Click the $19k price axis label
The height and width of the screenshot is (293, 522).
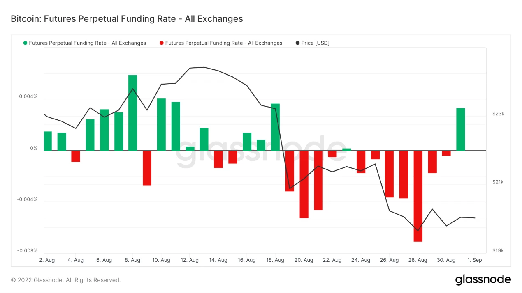coord(498,251)
